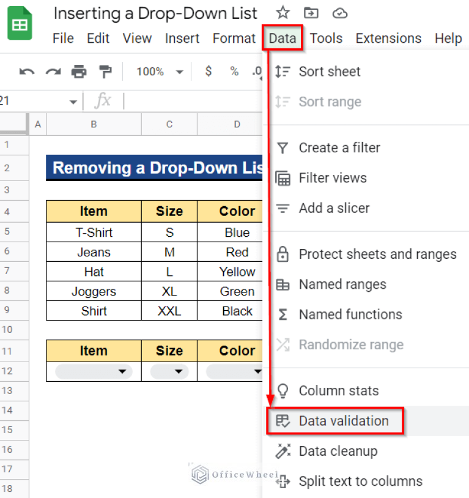The image size is (469, 498).
Task: Open the Item drop-down in row 12
Action: (121, 371)
